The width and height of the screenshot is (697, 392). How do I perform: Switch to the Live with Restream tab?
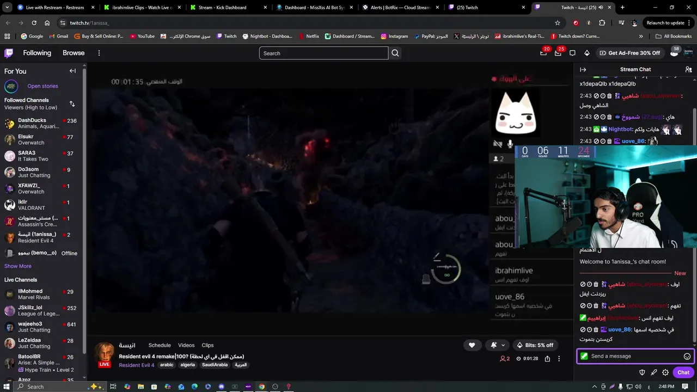(x=55, y=8)
